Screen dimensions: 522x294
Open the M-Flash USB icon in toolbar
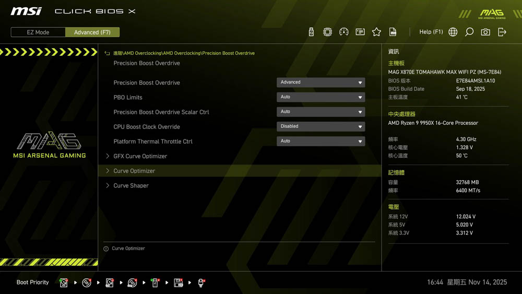(x=311, y=32)
